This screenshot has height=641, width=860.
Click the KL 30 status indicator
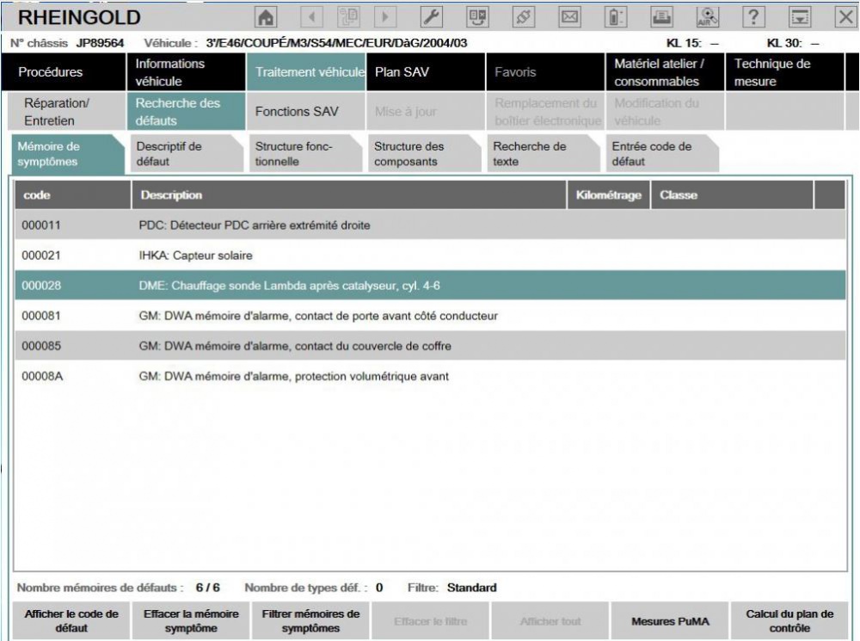pyautogui.click(x=793, y=43)
